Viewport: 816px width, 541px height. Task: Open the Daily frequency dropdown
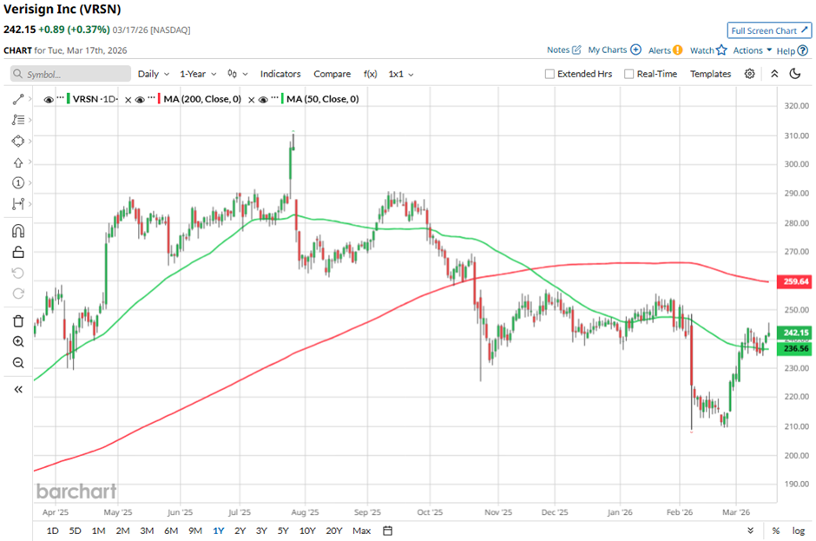tap(153, 75)
